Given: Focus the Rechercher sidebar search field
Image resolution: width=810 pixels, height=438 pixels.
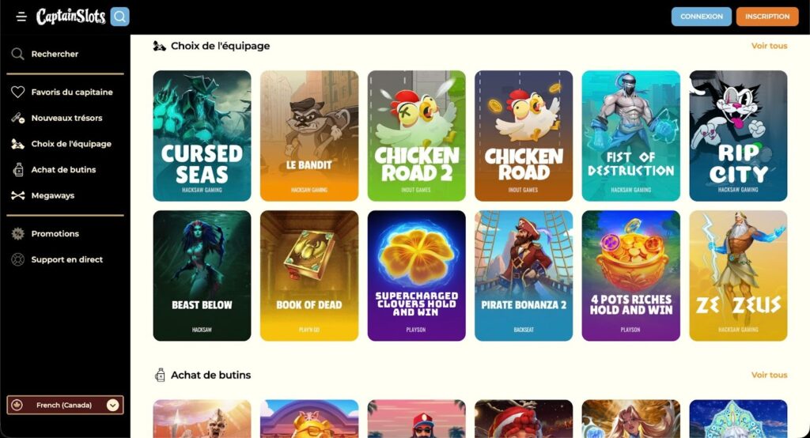Looking at the screenshot, I should pos(65,54).
